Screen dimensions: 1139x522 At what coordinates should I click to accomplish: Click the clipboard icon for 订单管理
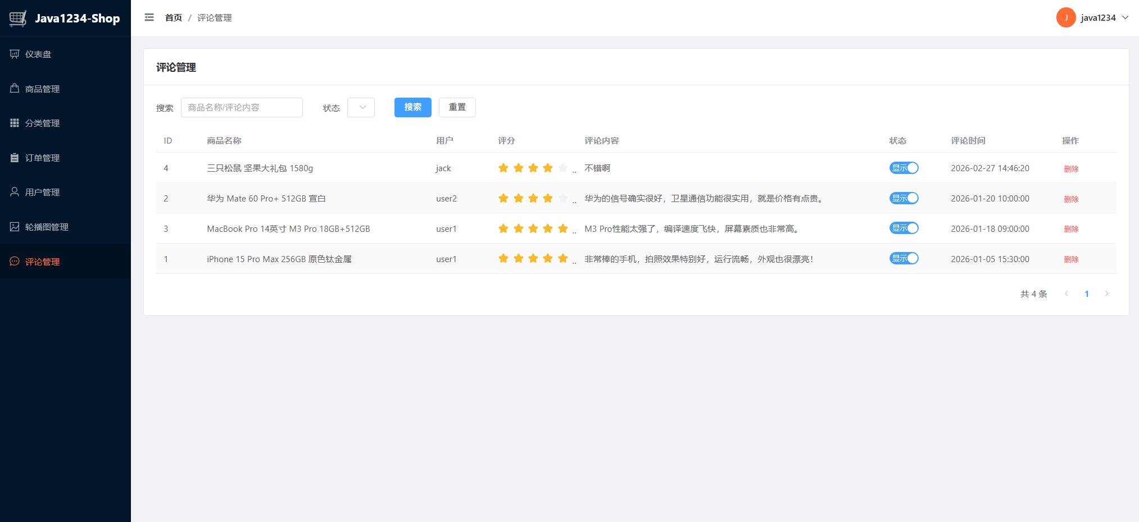(x=15, y=158)
